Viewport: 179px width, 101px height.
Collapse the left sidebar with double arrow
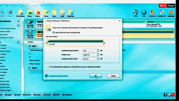click(x=18, y=21)
